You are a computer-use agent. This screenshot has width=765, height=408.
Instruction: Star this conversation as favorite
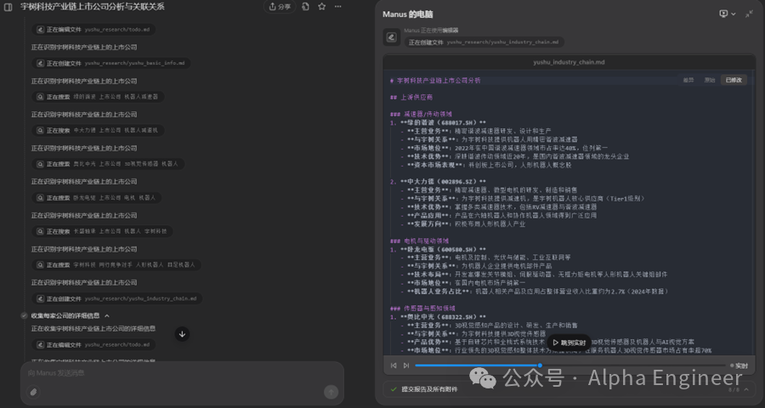point(322,7)
